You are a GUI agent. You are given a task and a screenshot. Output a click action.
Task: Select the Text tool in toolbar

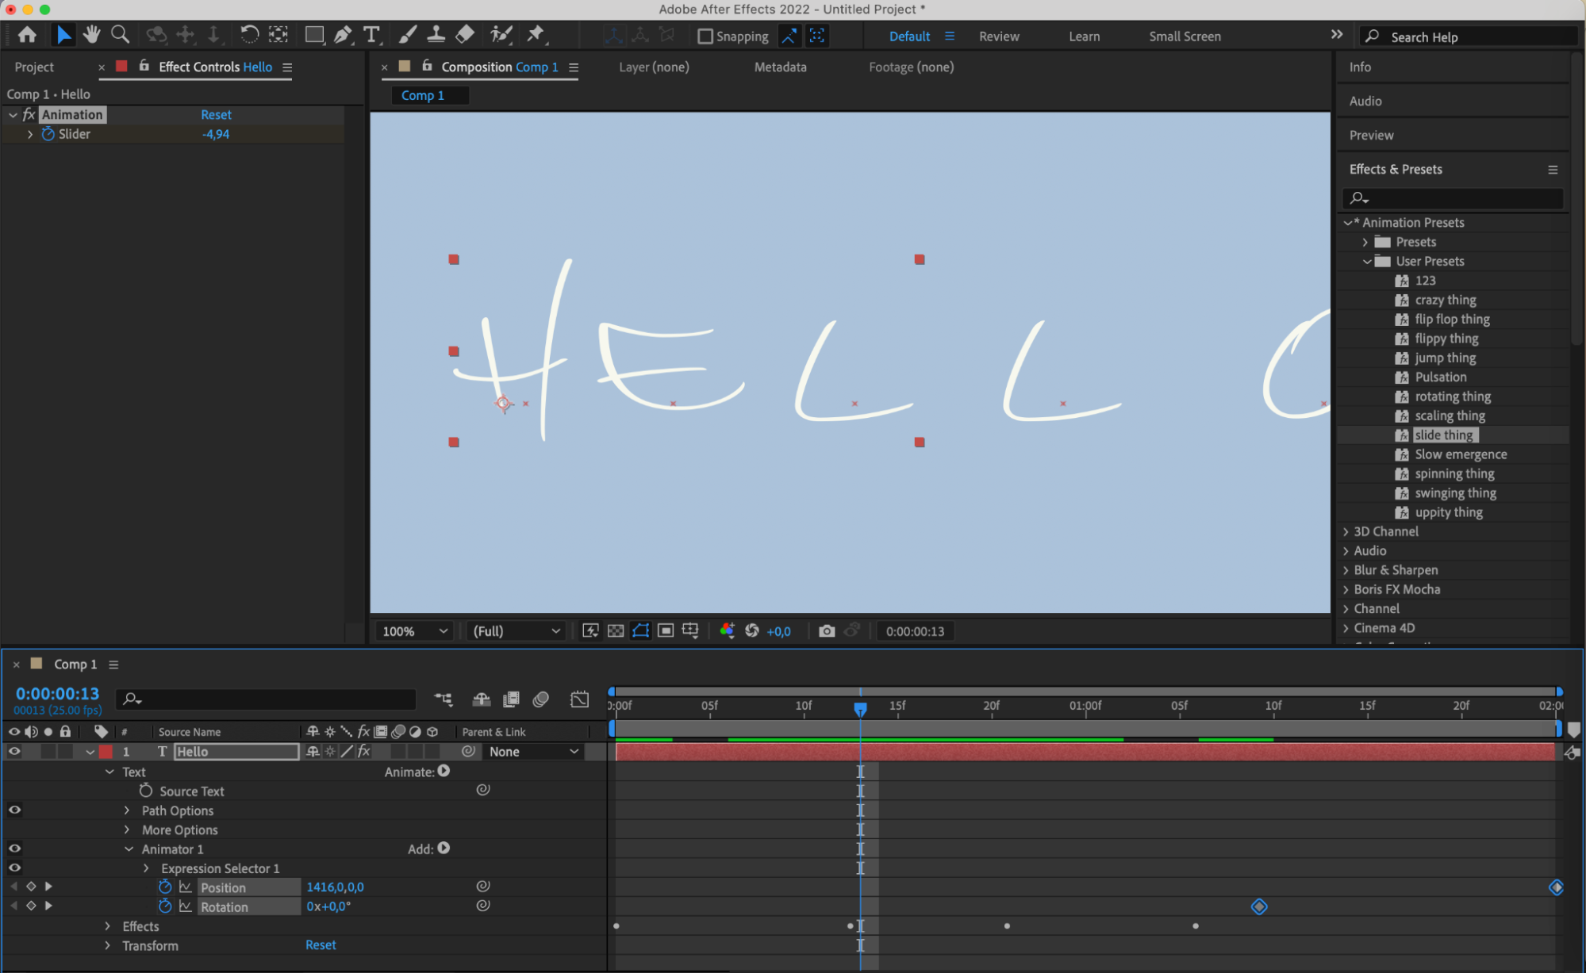[373, 36]
